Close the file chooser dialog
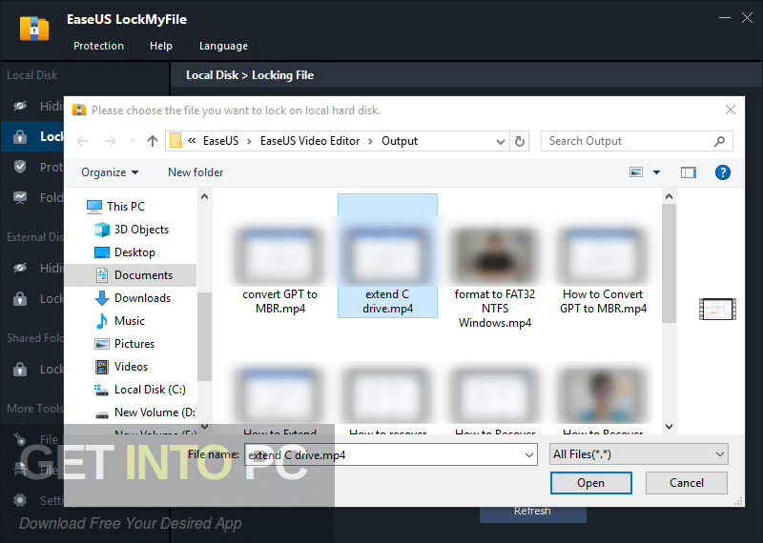763x543 pixels. point(730,110)
